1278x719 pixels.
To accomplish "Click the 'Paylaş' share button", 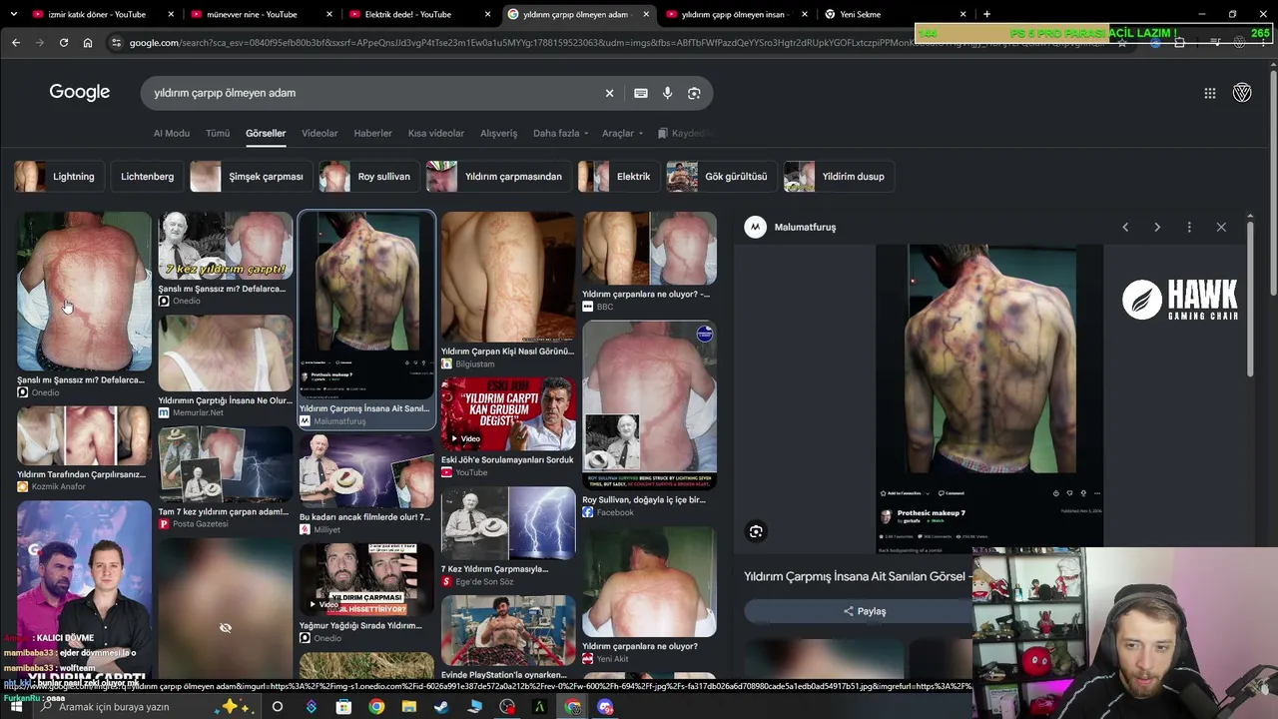I will 865,611.
